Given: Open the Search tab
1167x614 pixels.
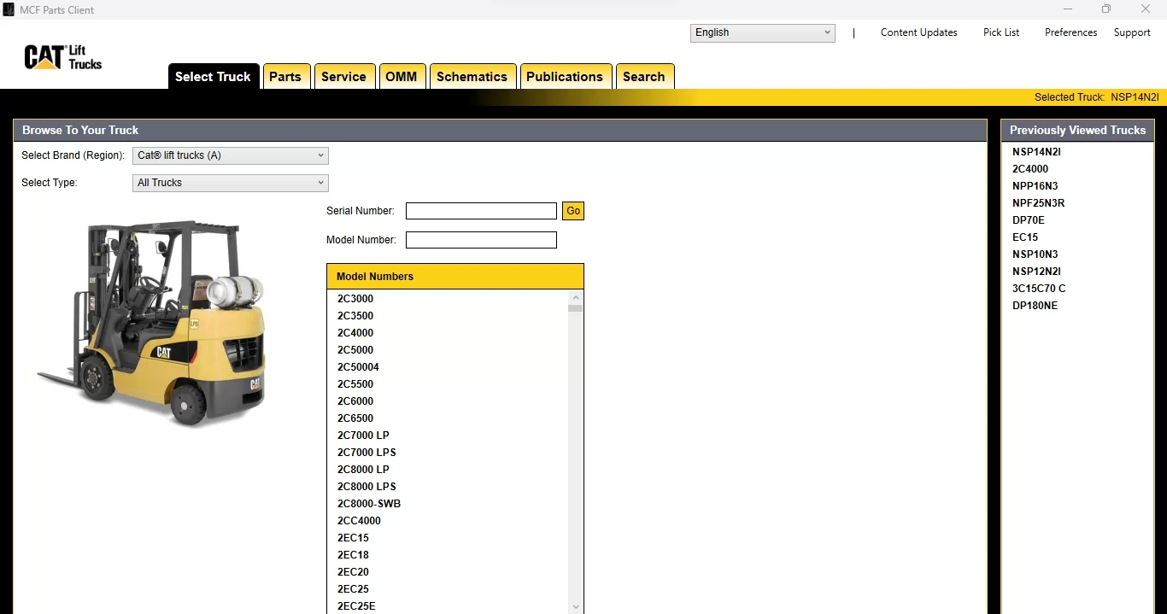Looking at the screenshot, I should 643,77.
